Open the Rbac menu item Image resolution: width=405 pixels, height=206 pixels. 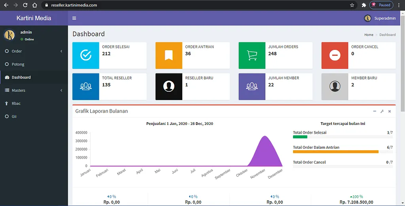[x=16, y=104]
